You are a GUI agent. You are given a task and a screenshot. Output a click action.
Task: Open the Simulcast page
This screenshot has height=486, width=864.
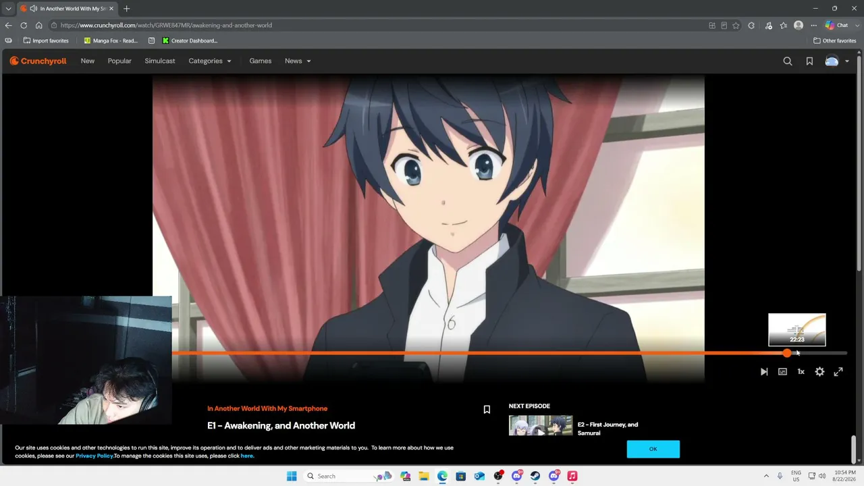coord(160,61)
